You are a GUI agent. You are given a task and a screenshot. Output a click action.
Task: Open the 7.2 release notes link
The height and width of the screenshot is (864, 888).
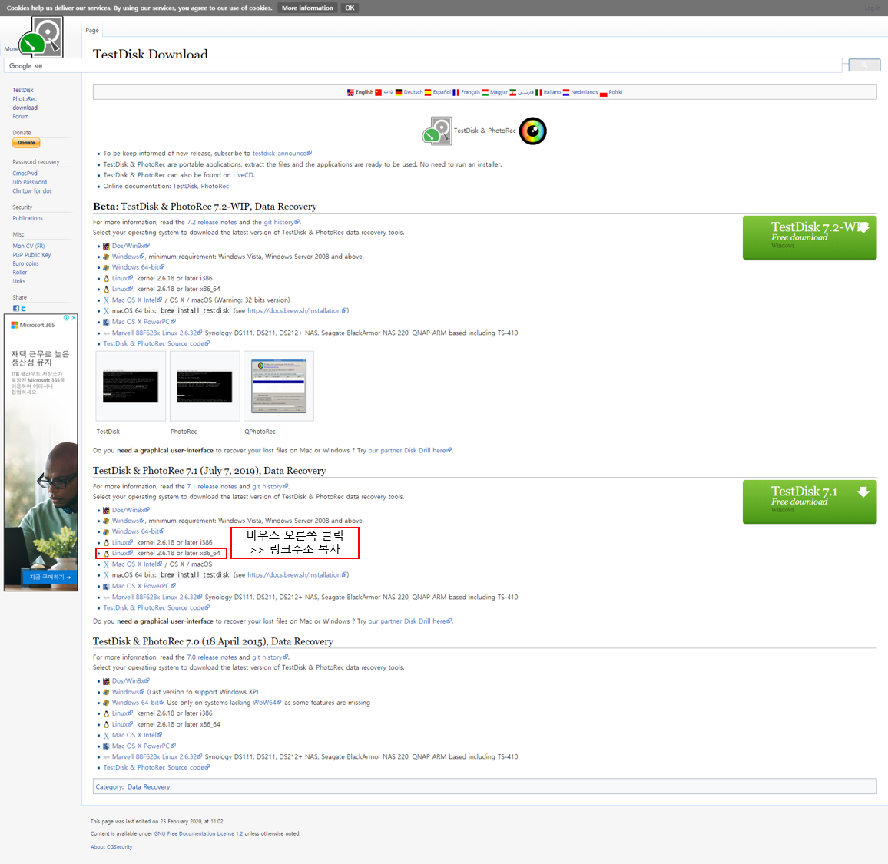point(212,223)
